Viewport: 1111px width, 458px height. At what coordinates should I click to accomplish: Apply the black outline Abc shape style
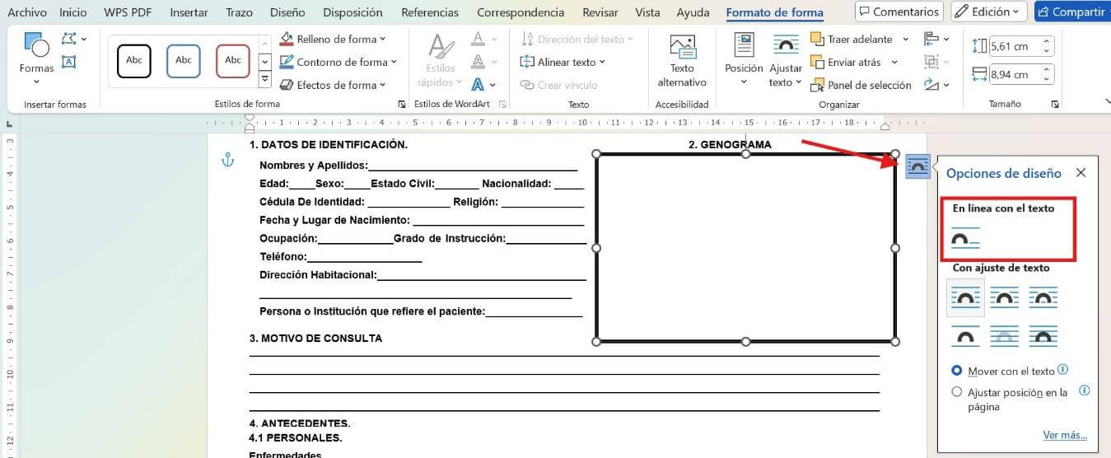[134, 60]
